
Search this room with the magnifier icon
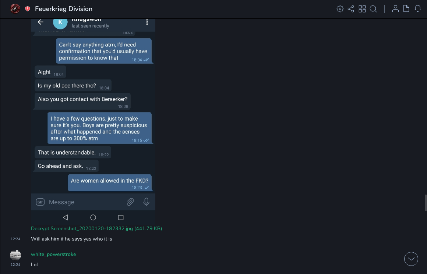pos(373,9)
